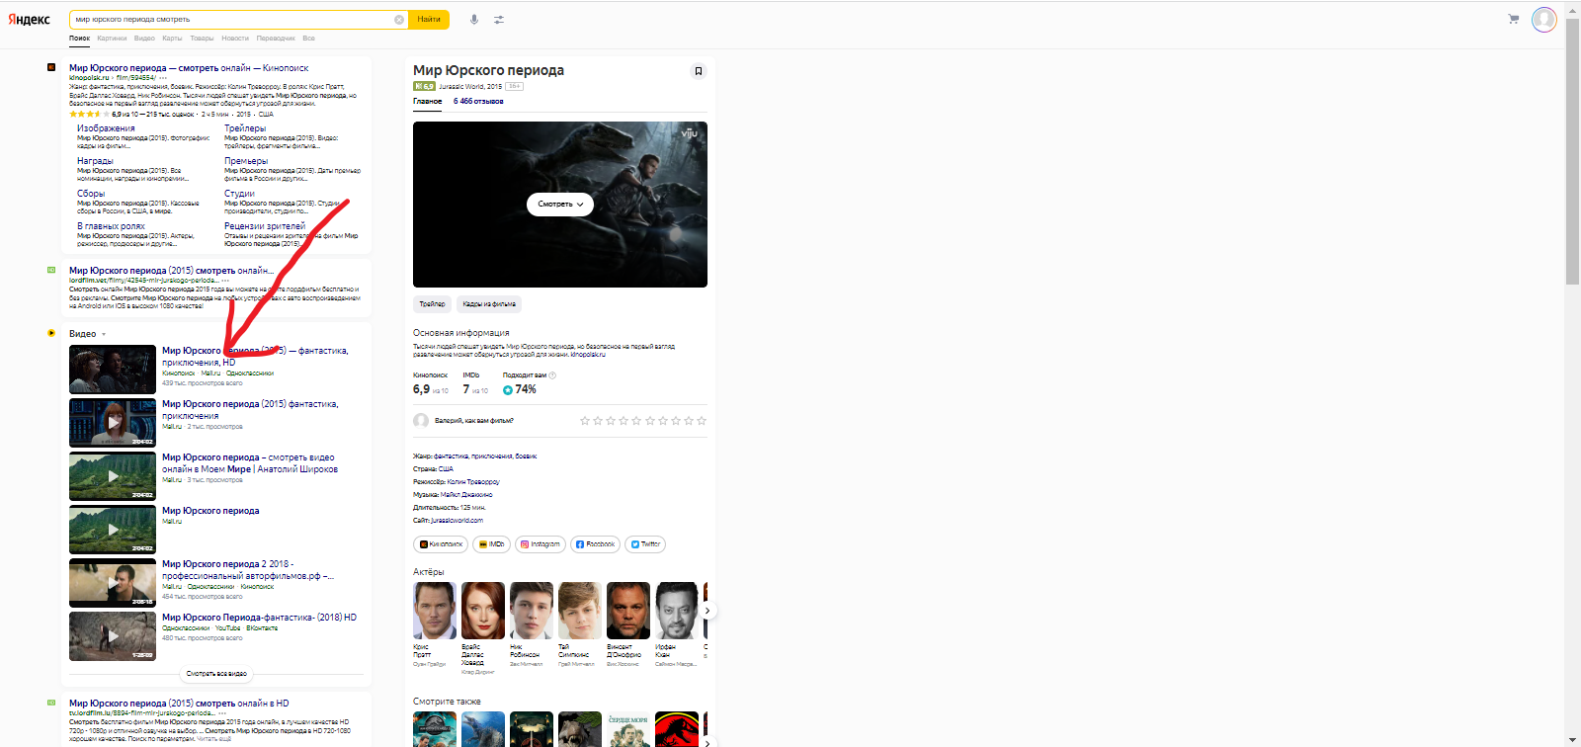Open the 6 466 отзывов tab
This screenshot has height=747, width=1581.
pos(478,101)
